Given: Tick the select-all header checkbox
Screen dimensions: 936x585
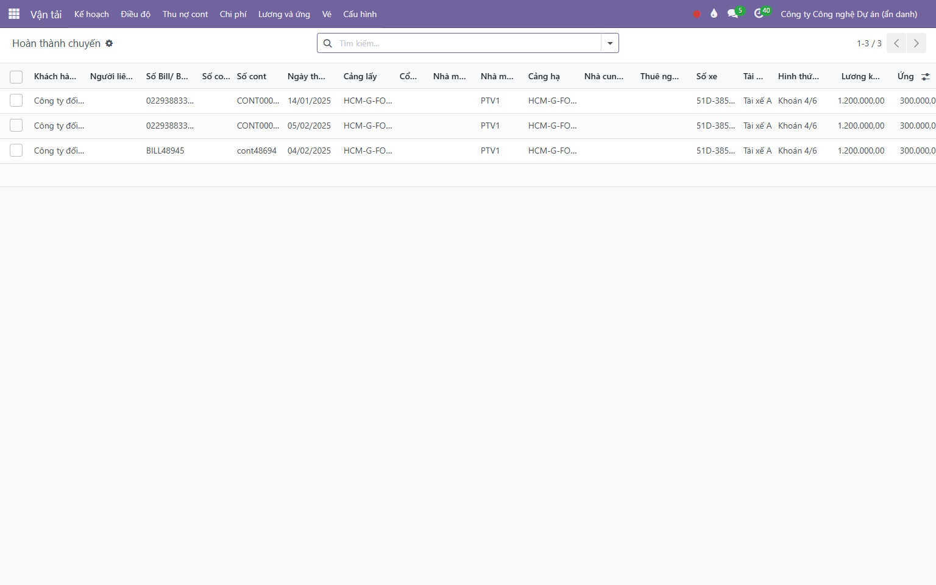Looking at the screenshot, I should tap(16, 77).
